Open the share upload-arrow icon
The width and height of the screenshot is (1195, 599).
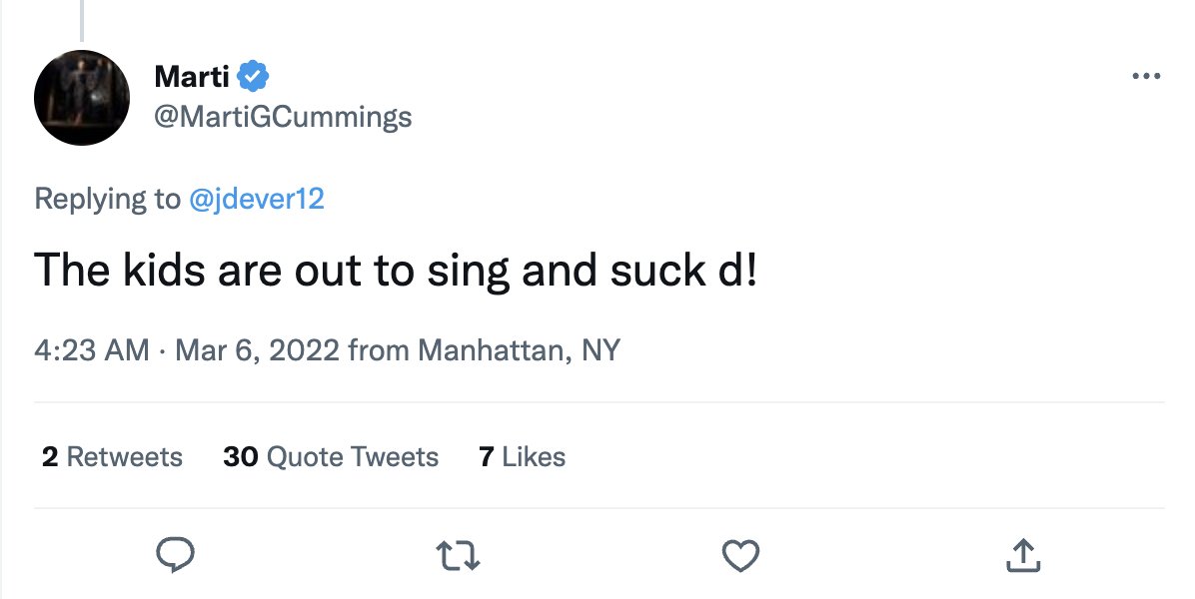click(x=1023, y=555)
